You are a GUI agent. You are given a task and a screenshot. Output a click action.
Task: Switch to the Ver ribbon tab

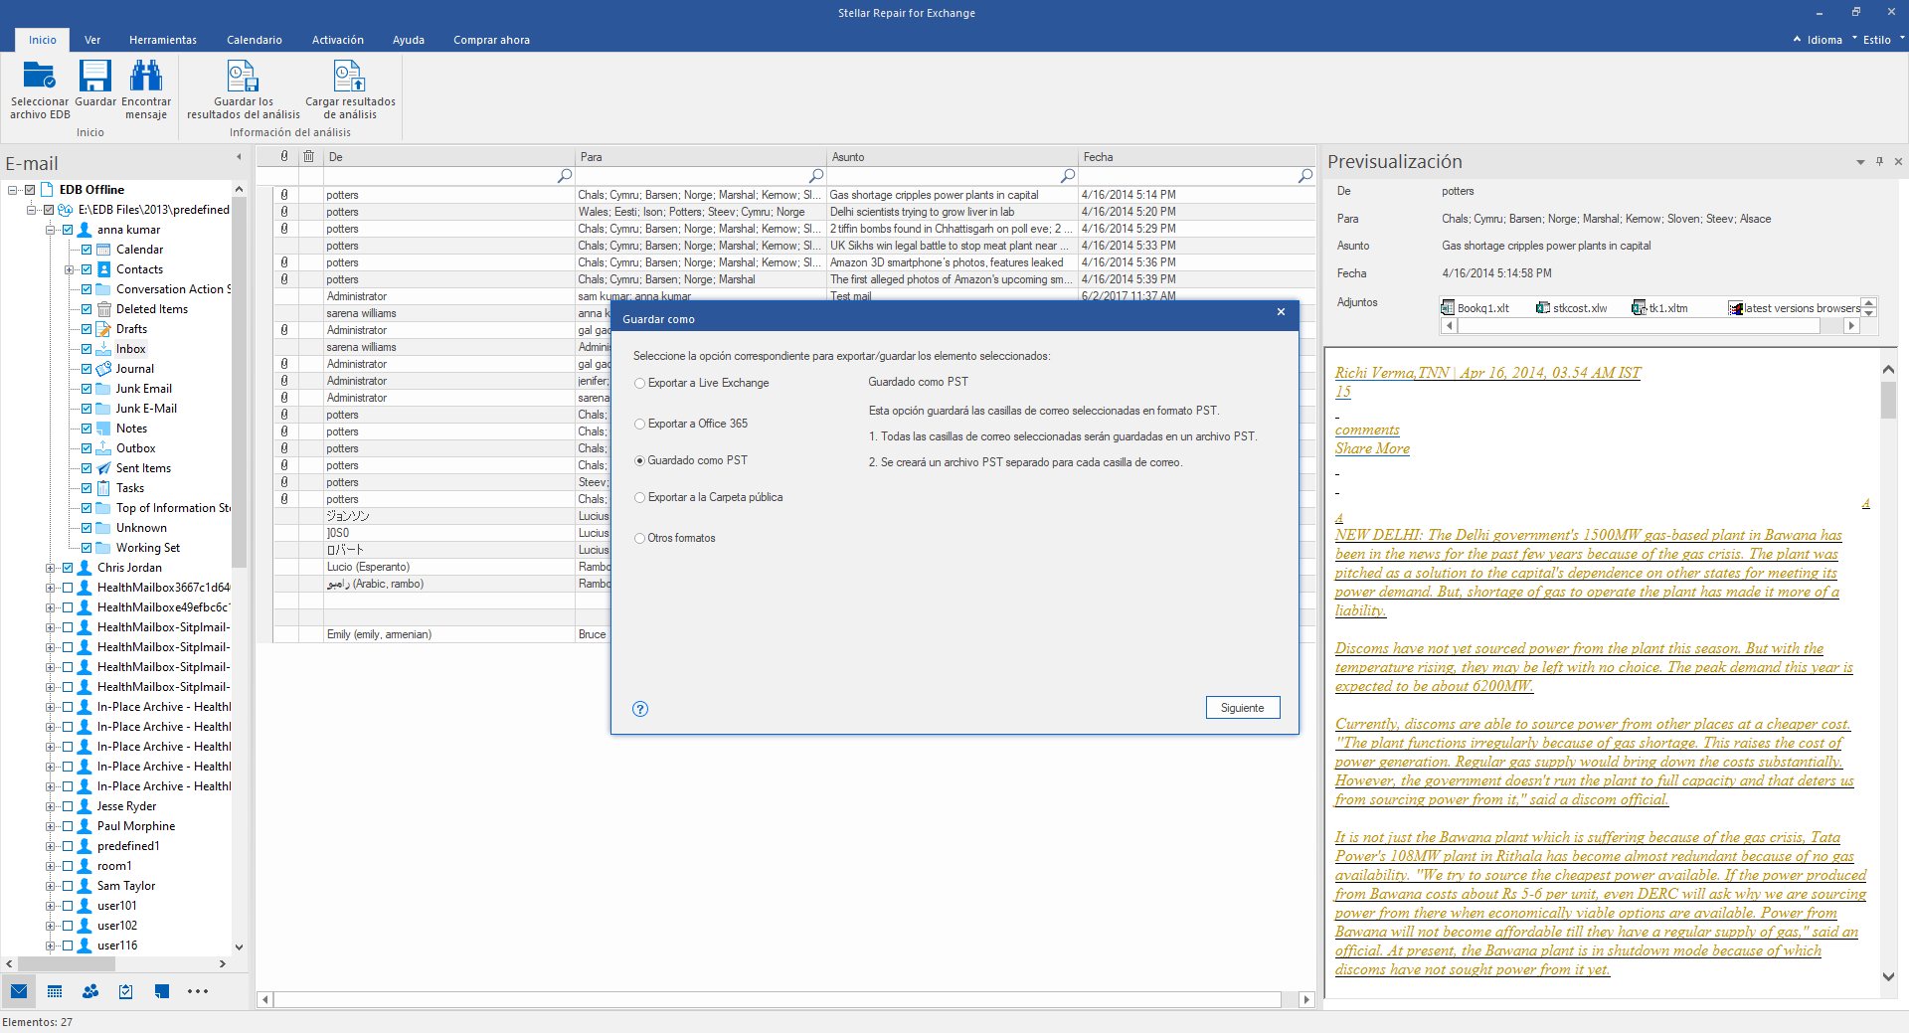click(x=92, y=40)
